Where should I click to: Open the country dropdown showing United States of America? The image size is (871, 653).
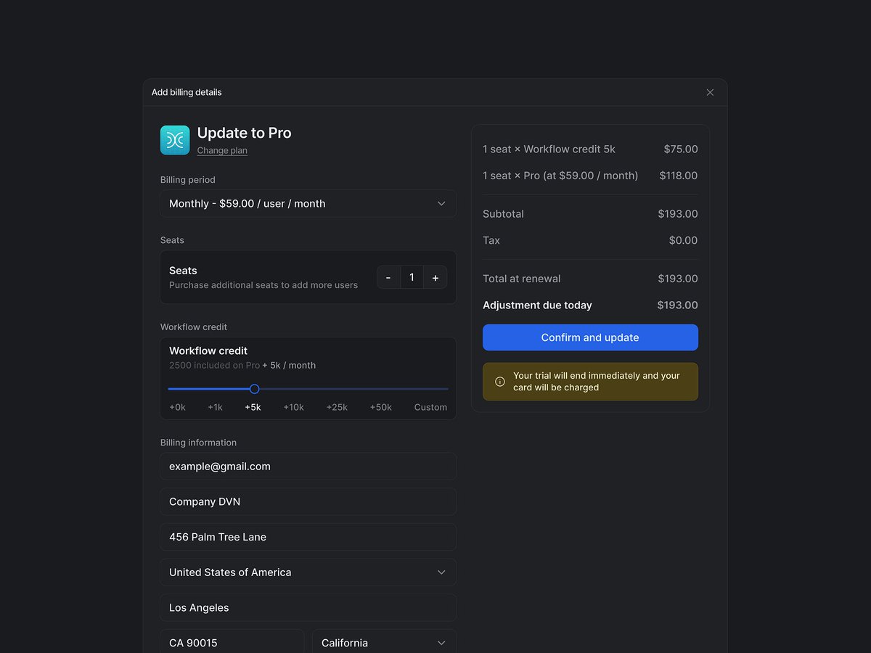[x=308, y=572]
